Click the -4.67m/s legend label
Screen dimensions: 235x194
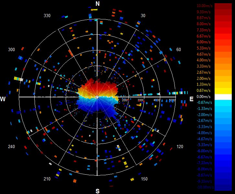point(205,139)
